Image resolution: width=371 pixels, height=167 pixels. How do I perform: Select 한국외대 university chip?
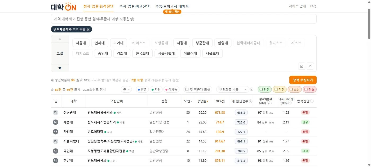point(143,54)
